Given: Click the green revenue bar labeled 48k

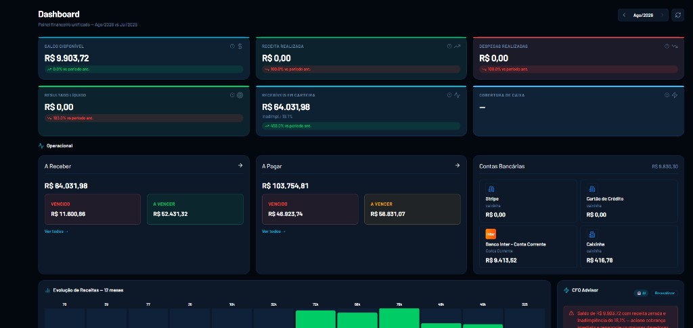Looking at the screenshot, I should click(x=441, y=325).
